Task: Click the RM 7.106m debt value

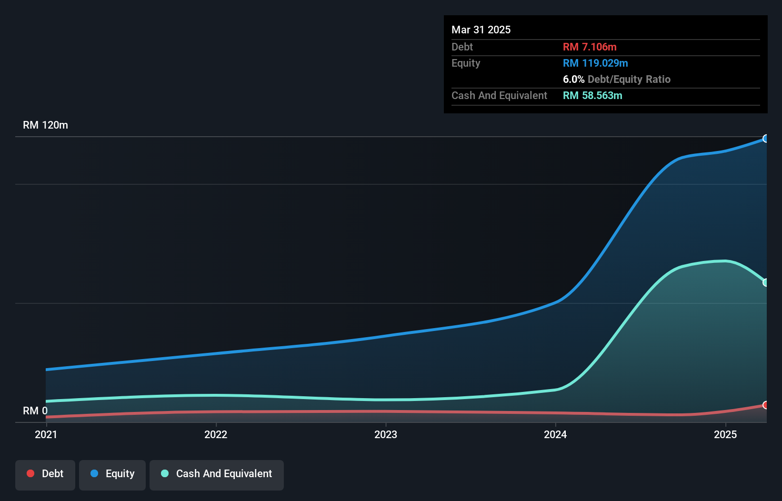Action: [590, 47]
